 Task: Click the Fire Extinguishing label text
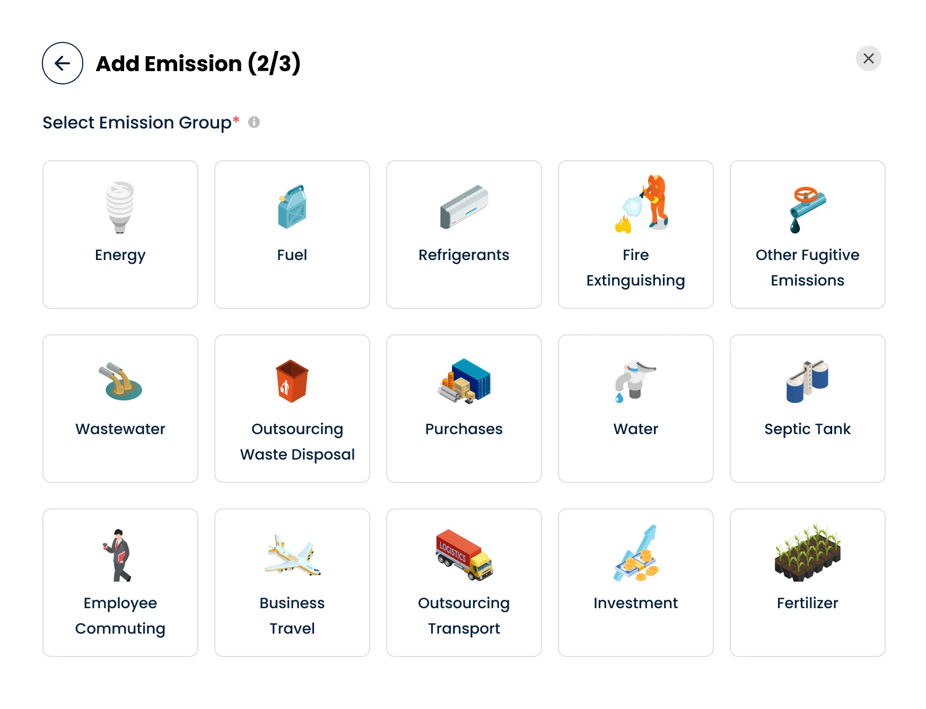(635, 267)
